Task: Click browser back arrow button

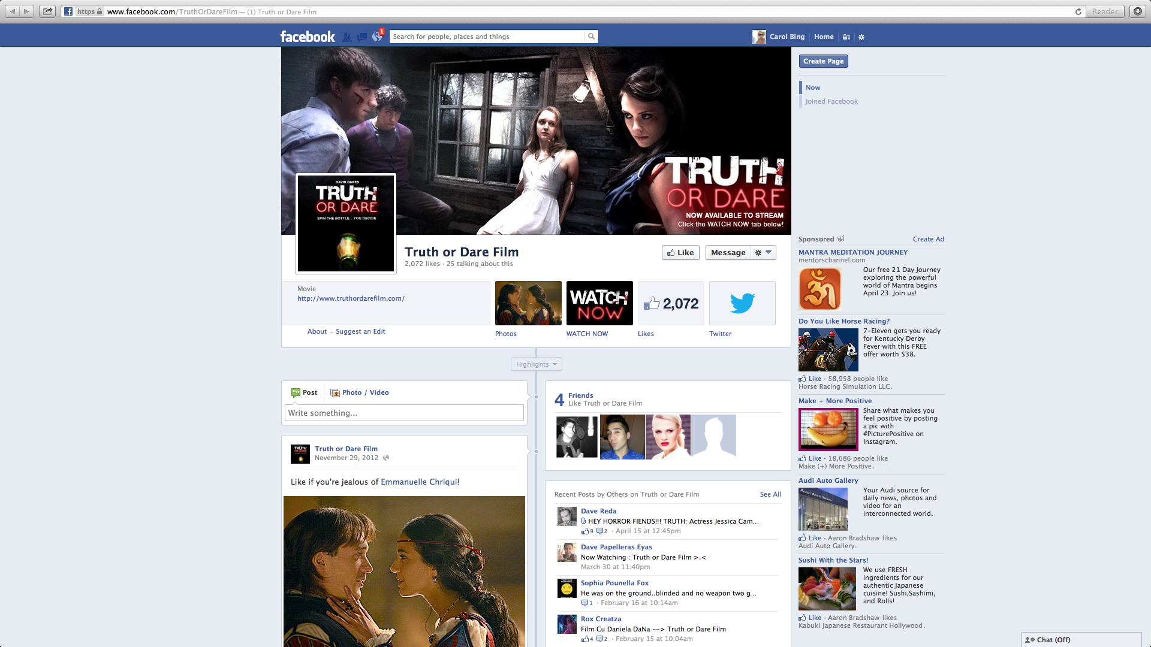Action: coord(13,11)
